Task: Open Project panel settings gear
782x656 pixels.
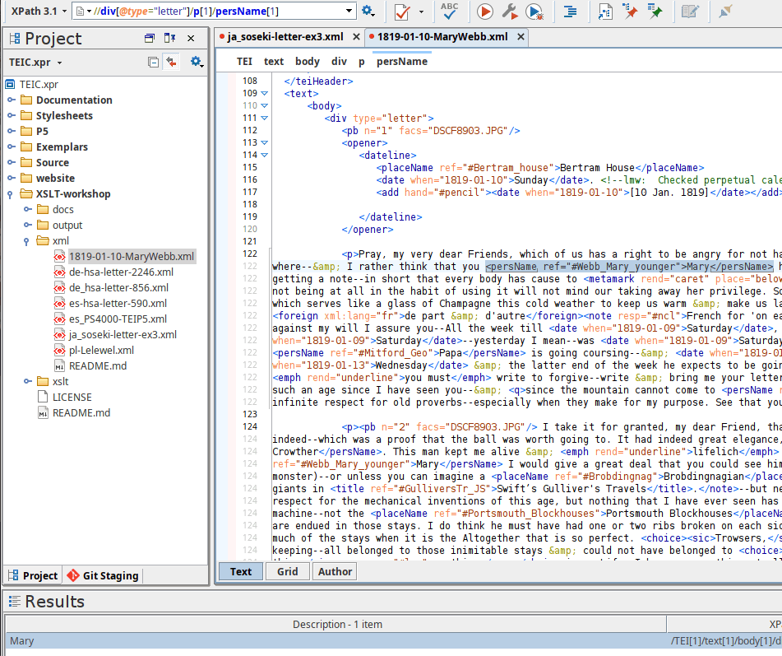Action: pyautogui.click(x=197, y=62)
